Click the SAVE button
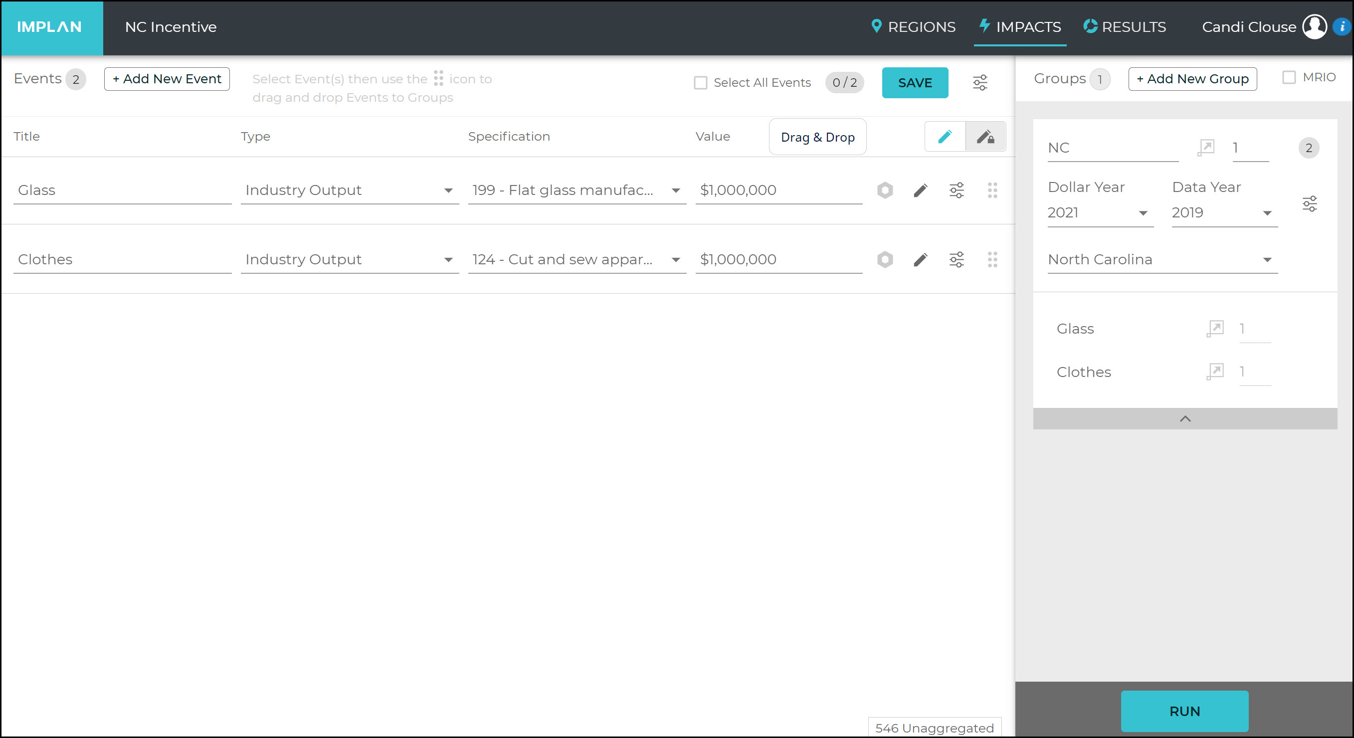This screenshot has height=738, width=1354. (x=915, y=82)
